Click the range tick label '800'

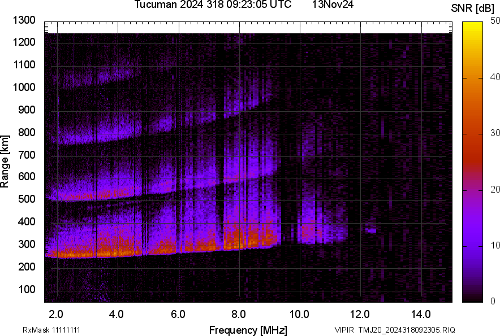pyautogui.click(x=27, y=132)
